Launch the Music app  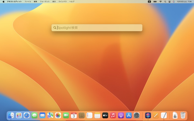point(113,115)
